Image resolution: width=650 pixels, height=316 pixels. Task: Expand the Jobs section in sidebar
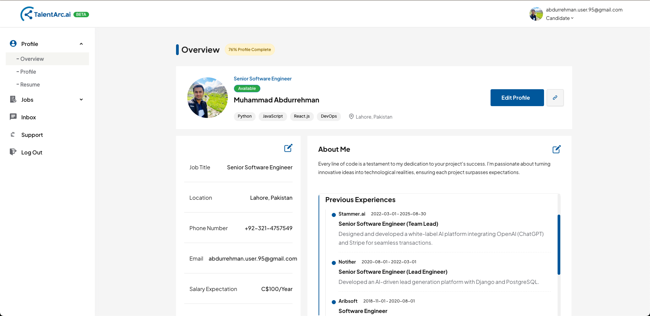click(x=81, y=99)
